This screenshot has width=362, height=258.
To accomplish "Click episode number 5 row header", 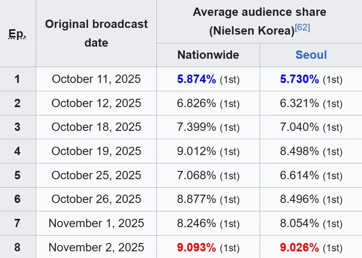I will tap(17, 175).
